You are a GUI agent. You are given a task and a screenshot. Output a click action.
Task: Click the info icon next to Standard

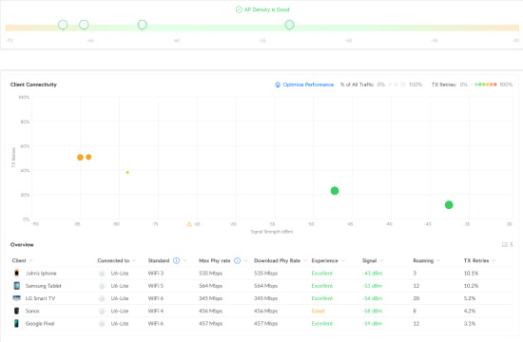tap(176, 260)
